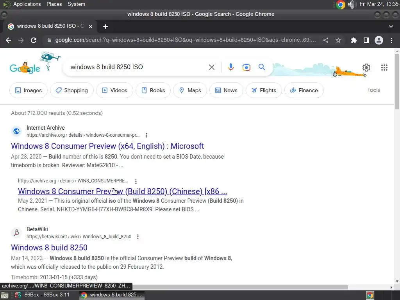Open the more options dots beside WIN8_CONSUMERPRE result
The image size is (400, 300).
(x=136, y=181)
